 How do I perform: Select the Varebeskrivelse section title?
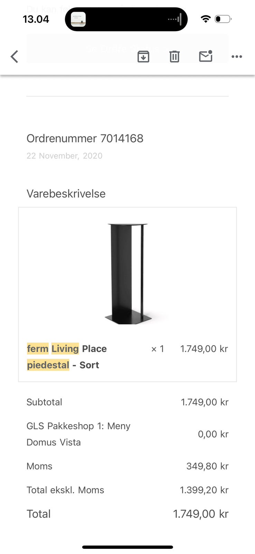pyautogui.click(x=66, y=194)
